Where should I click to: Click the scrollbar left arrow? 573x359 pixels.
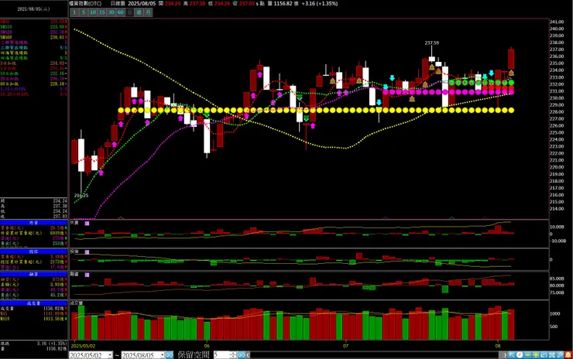click(248, 355)
